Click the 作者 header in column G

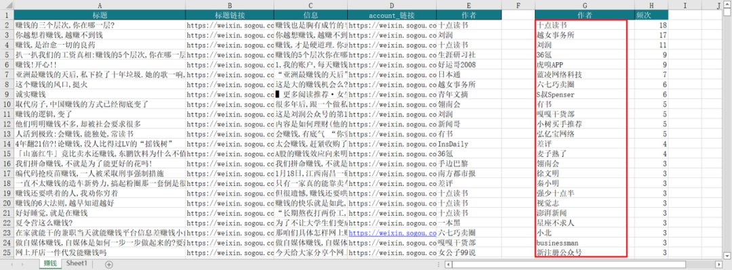click(x=584, y=15)
